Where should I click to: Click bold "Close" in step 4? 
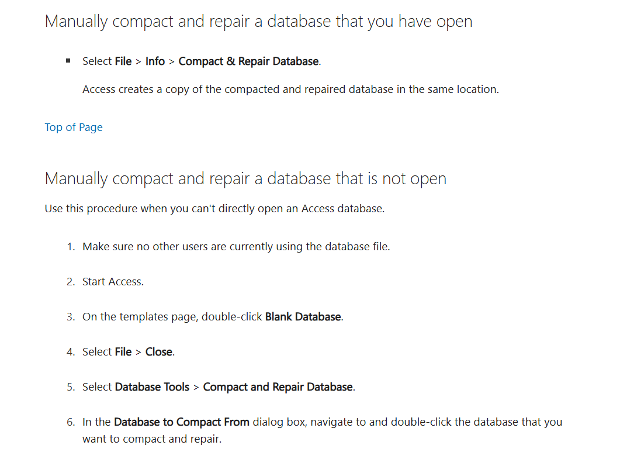159,352
